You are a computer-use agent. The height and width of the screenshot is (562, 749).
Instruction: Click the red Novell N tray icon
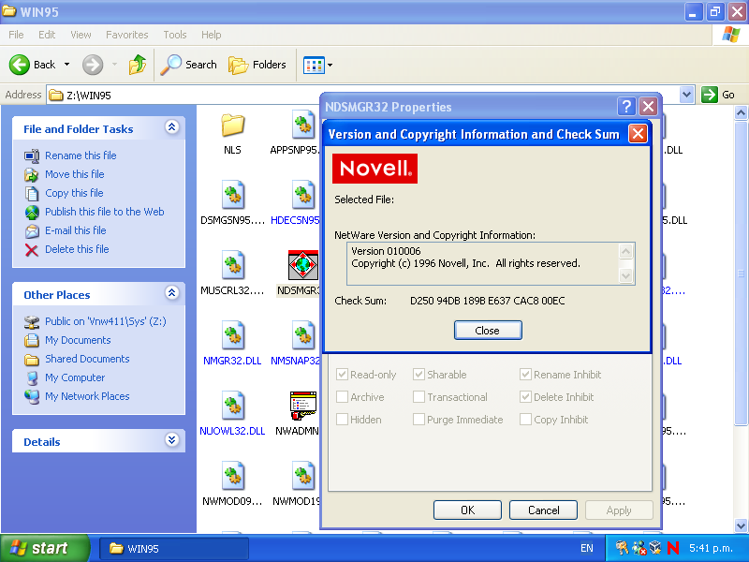673,548
